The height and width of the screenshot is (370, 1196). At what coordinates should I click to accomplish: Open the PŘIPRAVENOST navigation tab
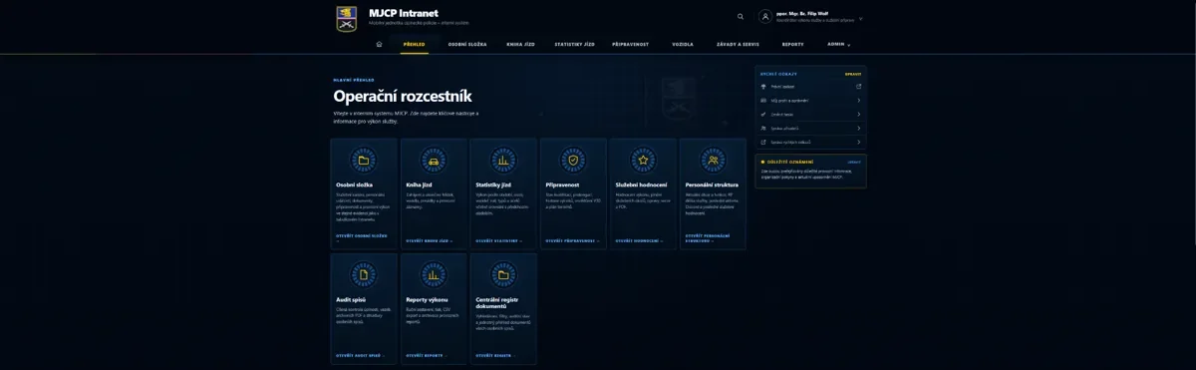pyautogui.click(x=631, y=45)
